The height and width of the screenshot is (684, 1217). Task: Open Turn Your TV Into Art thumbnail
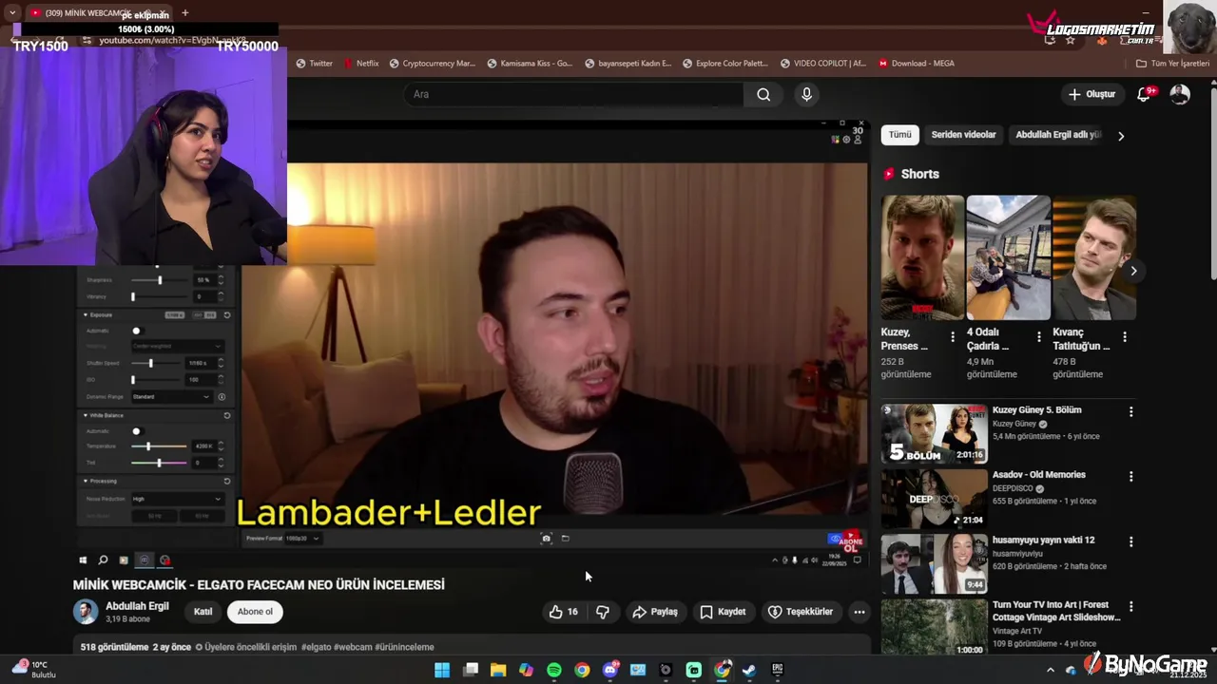click(934, 629)
